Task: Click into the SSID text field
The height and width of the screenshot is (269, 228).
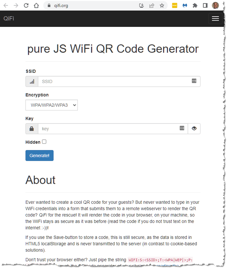Action: click(x=113, y=81)
